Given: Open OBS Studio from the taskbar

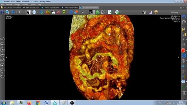Looking at the screenshot, I should (72, 103).
